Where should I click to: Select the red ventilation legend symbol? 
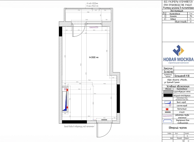tap(167, 109)
